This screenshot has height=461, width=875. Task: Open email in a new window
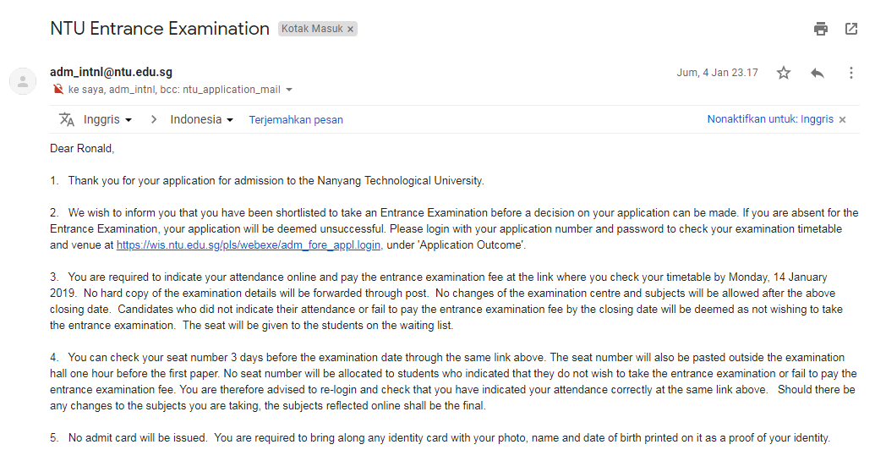pyautogui.click(x=851, y=29)
